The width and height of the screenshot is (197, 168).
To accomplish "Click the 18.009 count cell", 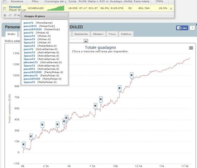I will pos(73,8).
